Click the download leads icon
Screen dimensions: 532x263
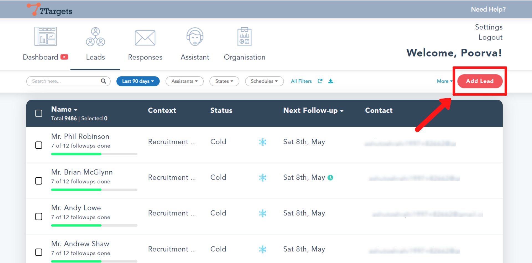(x=331, y=81)
